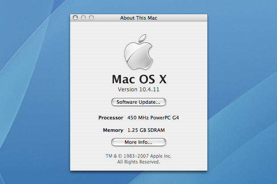Open More Info... system details
Image resolution: width=277 pixels, height=184 pixels.
pos(138,142)
